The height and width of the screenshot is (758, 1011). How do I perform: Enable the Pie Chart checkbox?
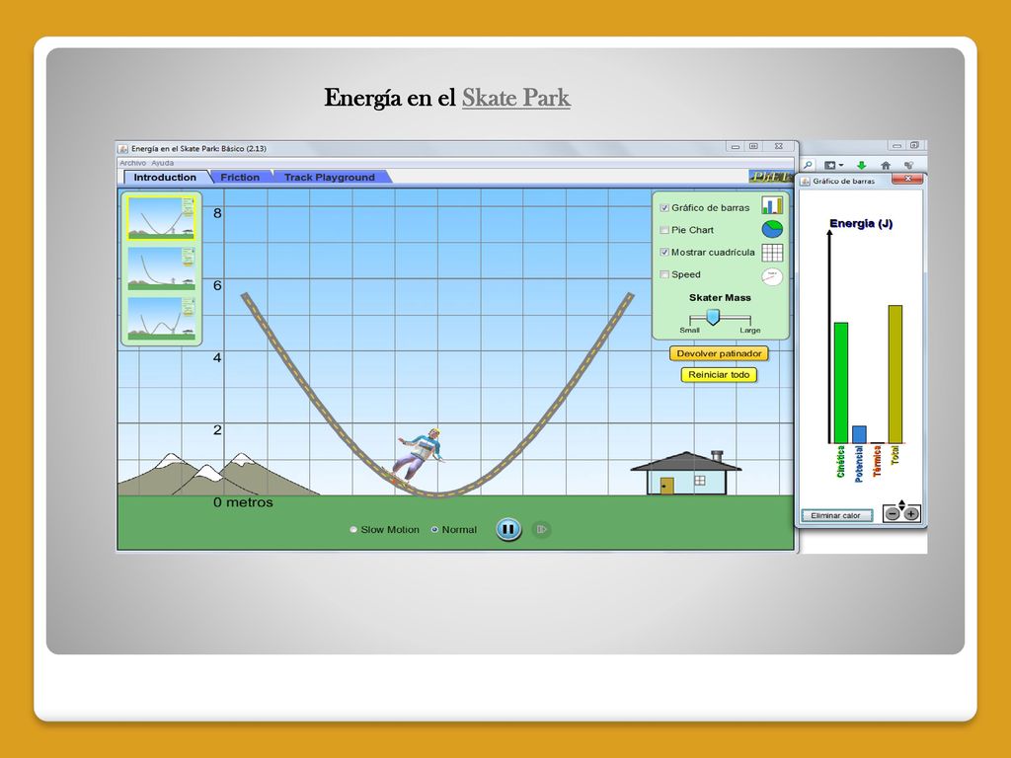pyautogui.click(x=664, y=230)
